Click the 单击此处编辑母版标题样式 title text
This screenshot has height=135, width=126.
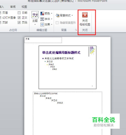61,52
